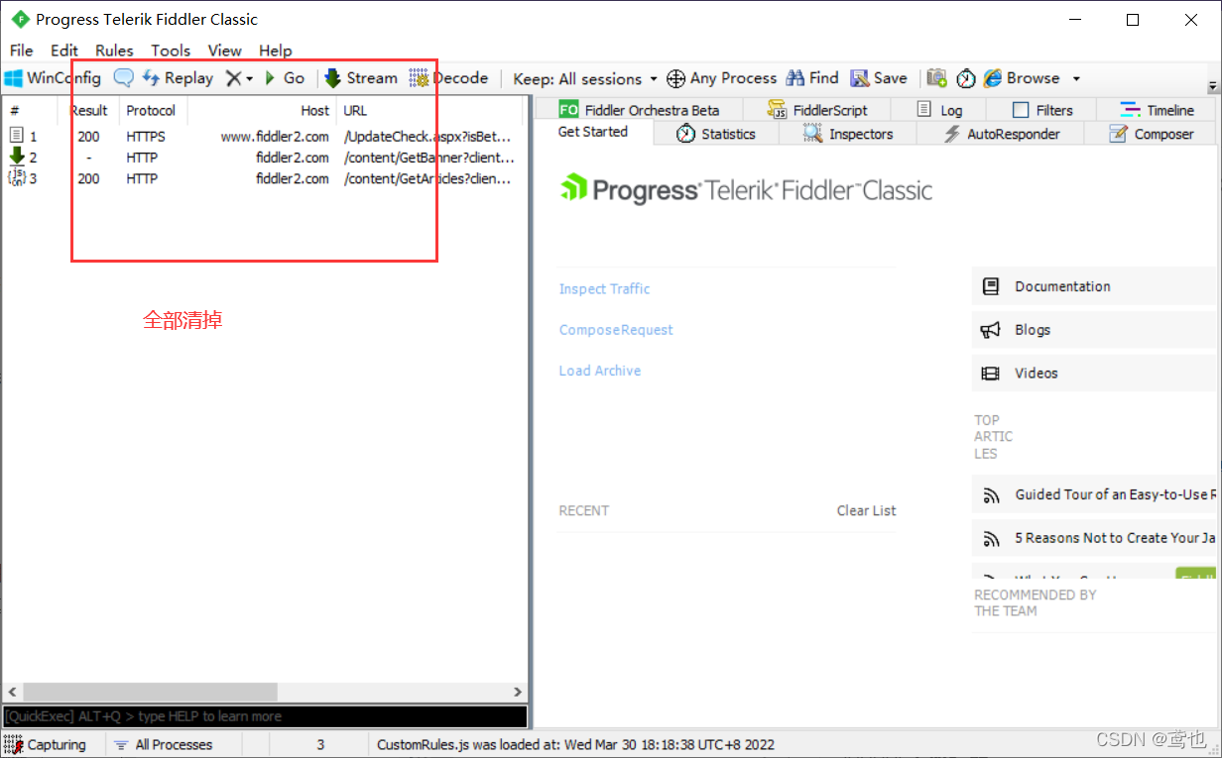Screen dimensions: 1222x758
Task: Toggle the Decode option
Action: [x=448, y=78]
